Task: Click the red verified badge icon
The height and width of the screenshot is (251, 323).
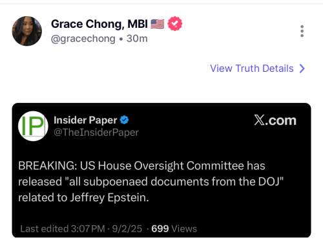Action: pyautogui.click(x=175, y=23)
